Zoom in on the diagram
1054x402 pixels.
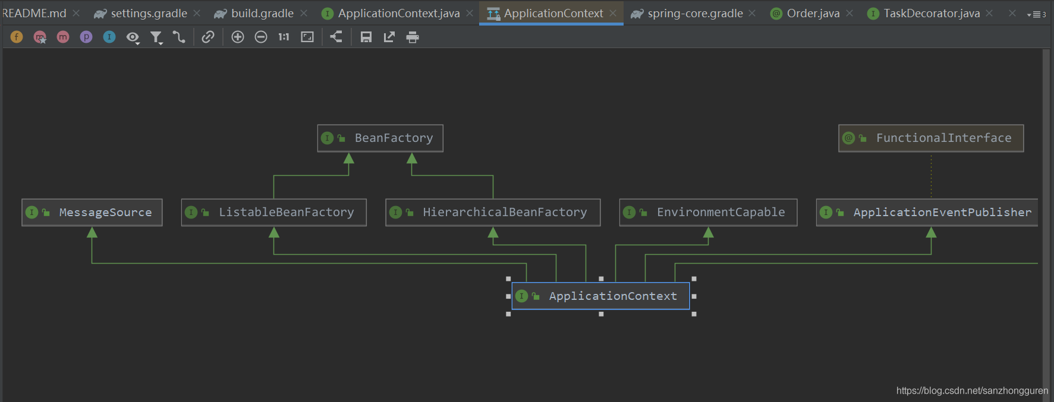pyautogui.click(x=238, y=37)
